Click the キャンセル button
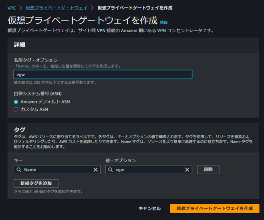264x220 pixels. click(x=150, y=209)
